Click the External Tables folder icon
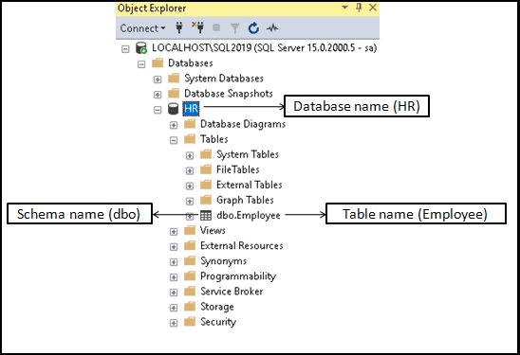This screenshot has width=520, height=355. point(206,185)
